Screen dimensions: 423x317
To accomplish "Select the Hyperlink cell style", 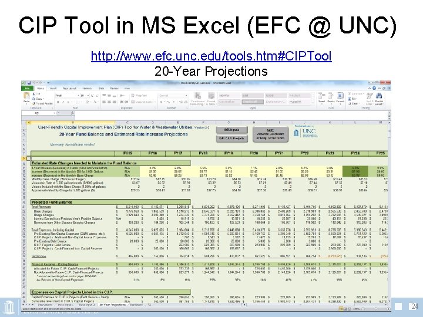I will [299, 102].
